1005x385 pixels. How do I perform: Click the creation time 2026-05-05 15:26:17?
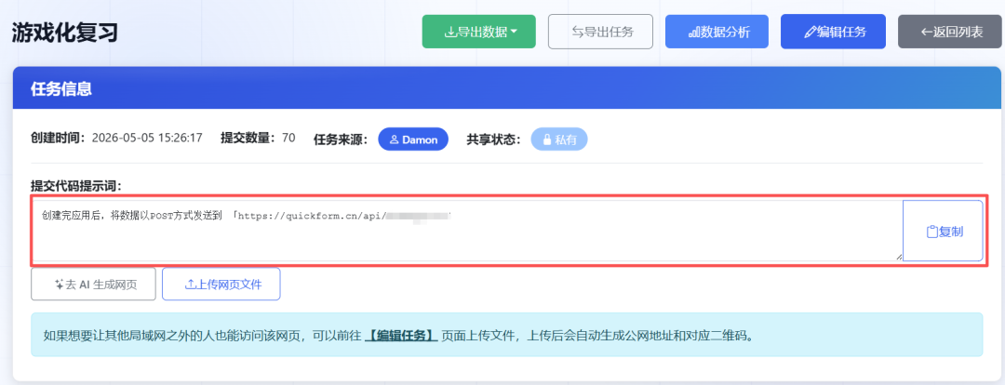coord(147,138)
